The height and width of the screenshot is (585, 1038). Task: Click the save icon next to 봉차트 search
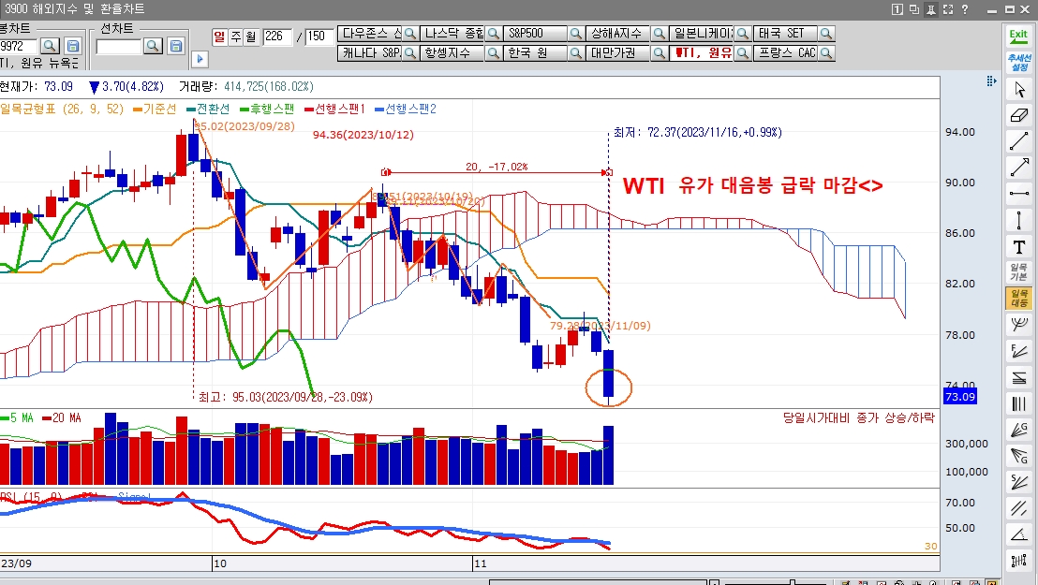click(73, 46)
